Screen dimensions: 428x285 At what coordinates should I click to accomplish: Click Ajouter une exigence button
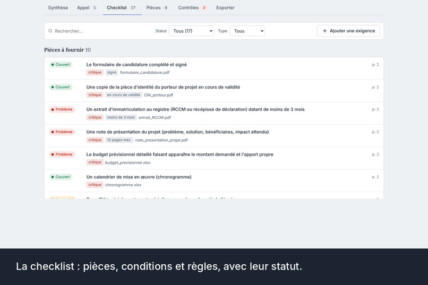(348, 31)
